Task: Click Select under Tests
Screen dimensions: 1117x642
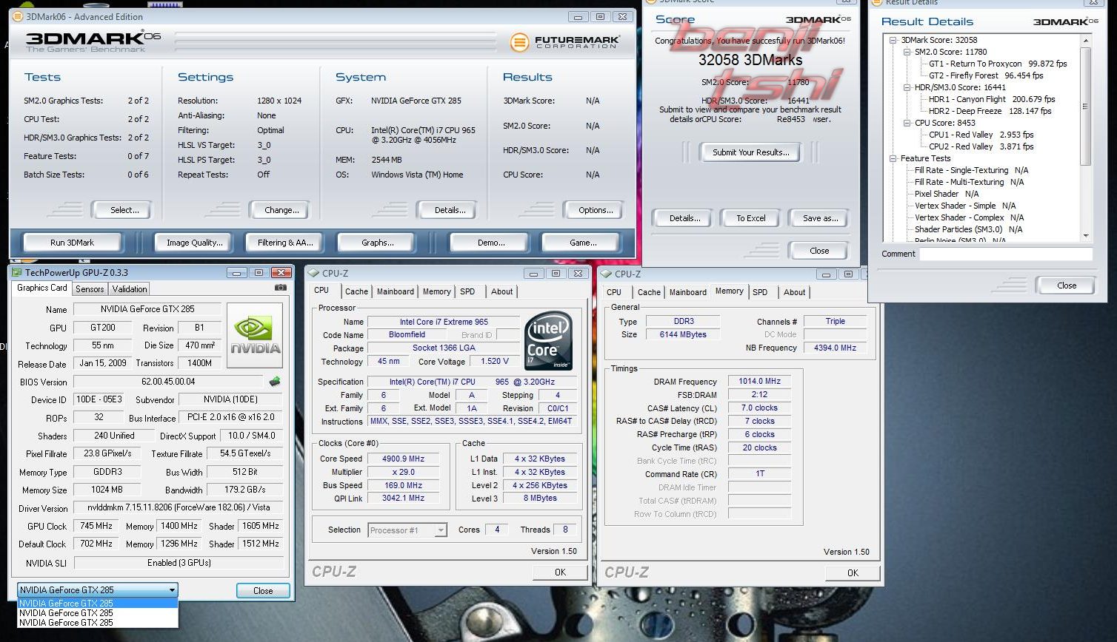Action: pos(124,210)
